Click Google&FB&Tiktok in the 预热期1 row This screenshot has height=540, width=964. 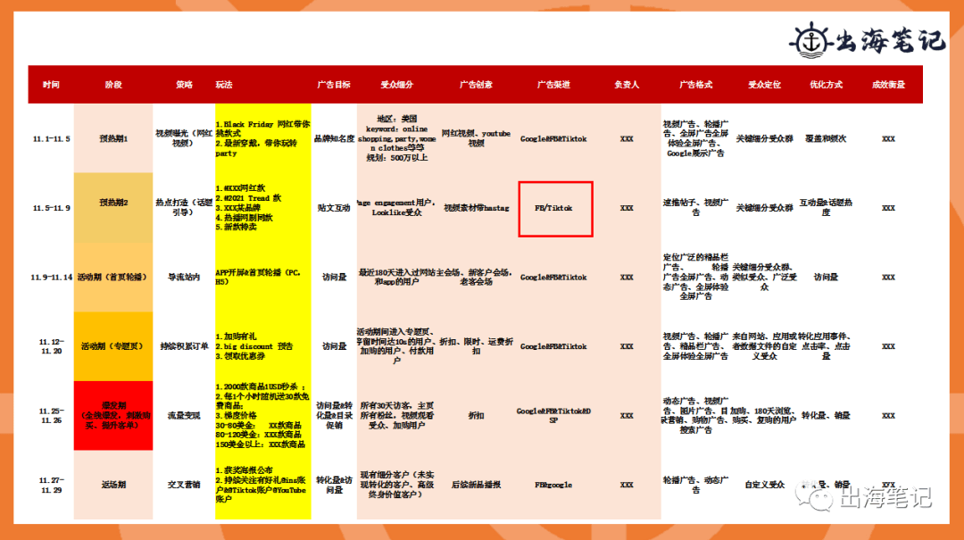click(553, 139)
